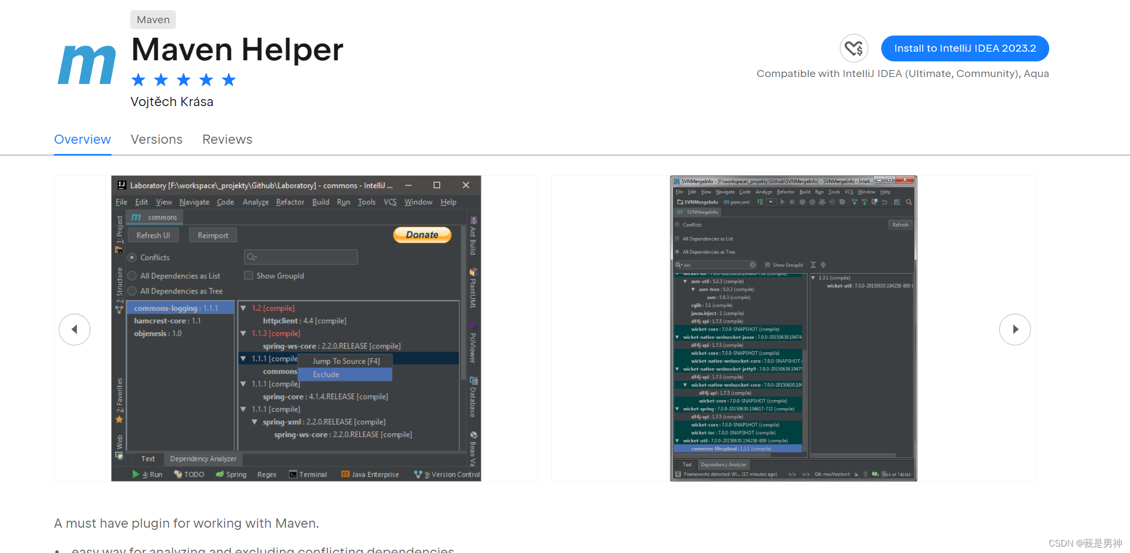Click the donation heart icon beside Install

pos(854,48)
